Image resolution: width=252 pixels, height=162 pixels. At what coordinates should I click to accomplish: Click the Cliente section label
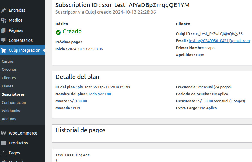(183, 24)
